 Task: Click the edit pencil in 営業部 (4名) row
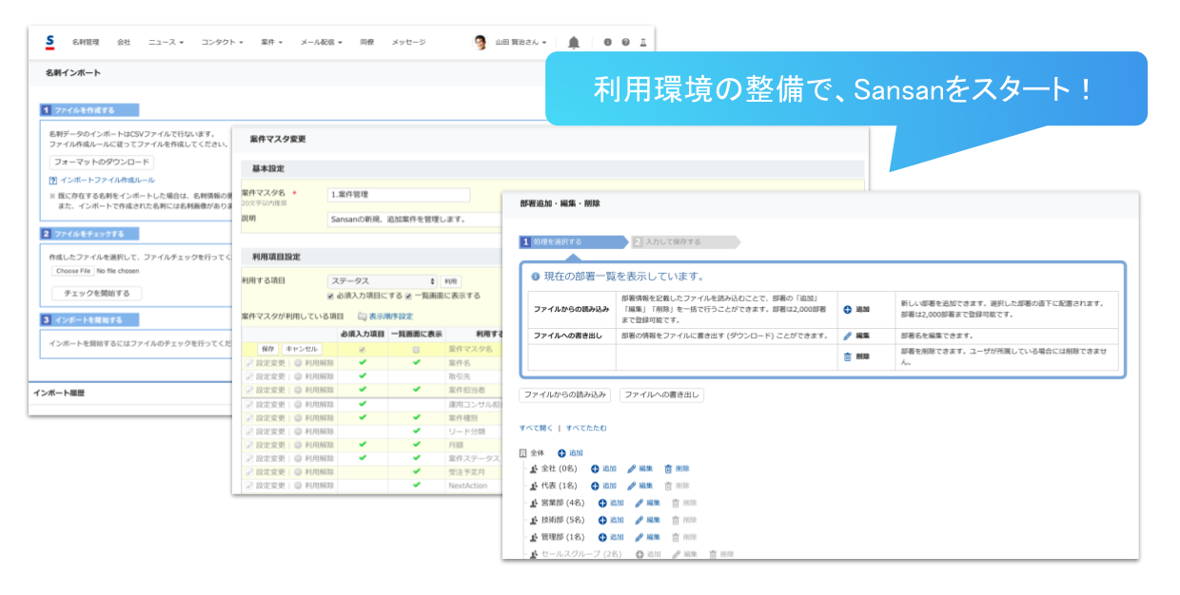coord(639,503)
